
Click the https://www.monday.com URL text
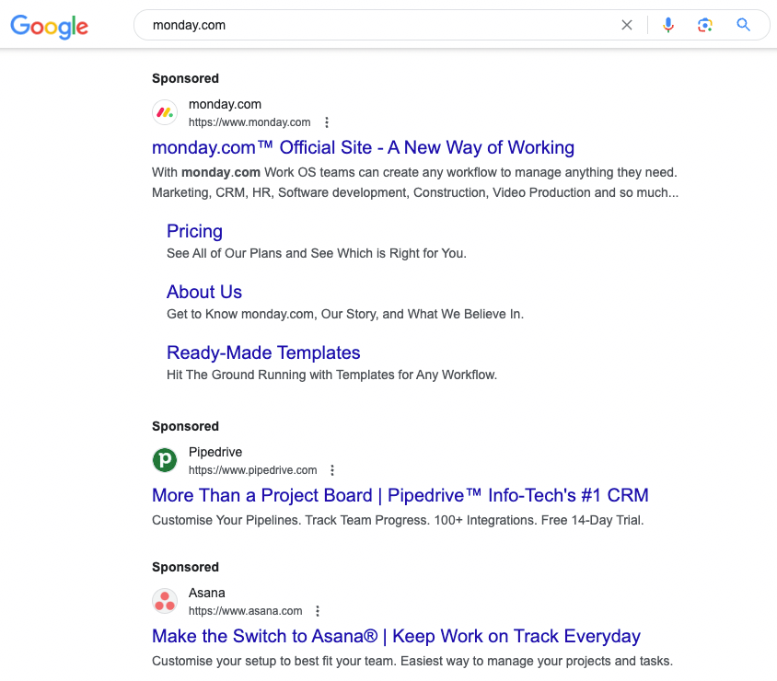[x=249, y=122]
